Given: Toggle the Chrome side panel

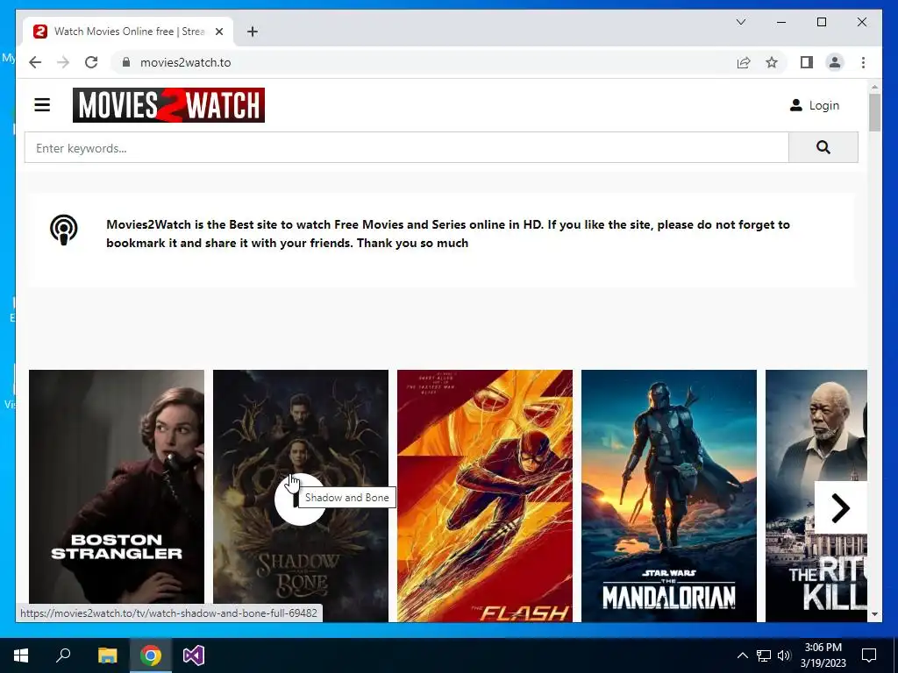Looking at the screenshot, I should (x=807, y=62).
